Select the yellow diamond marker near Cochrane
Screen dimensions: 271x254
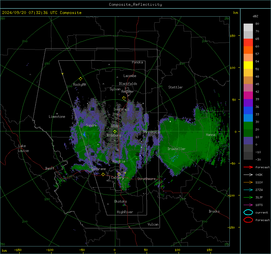103,174
